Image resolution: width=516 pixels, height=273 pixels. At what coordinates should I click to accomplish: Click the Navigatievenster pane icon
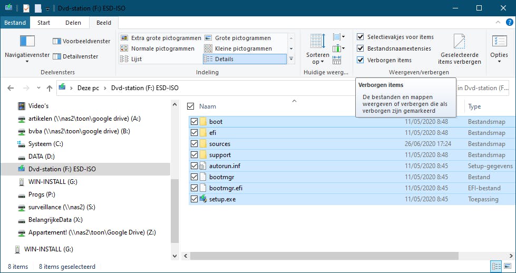pos(27,42)
